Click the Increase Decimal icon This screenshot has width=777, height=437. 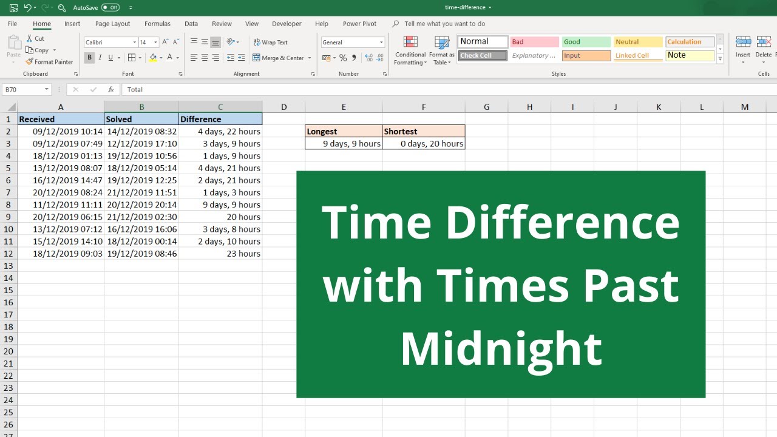click(368, 58)
